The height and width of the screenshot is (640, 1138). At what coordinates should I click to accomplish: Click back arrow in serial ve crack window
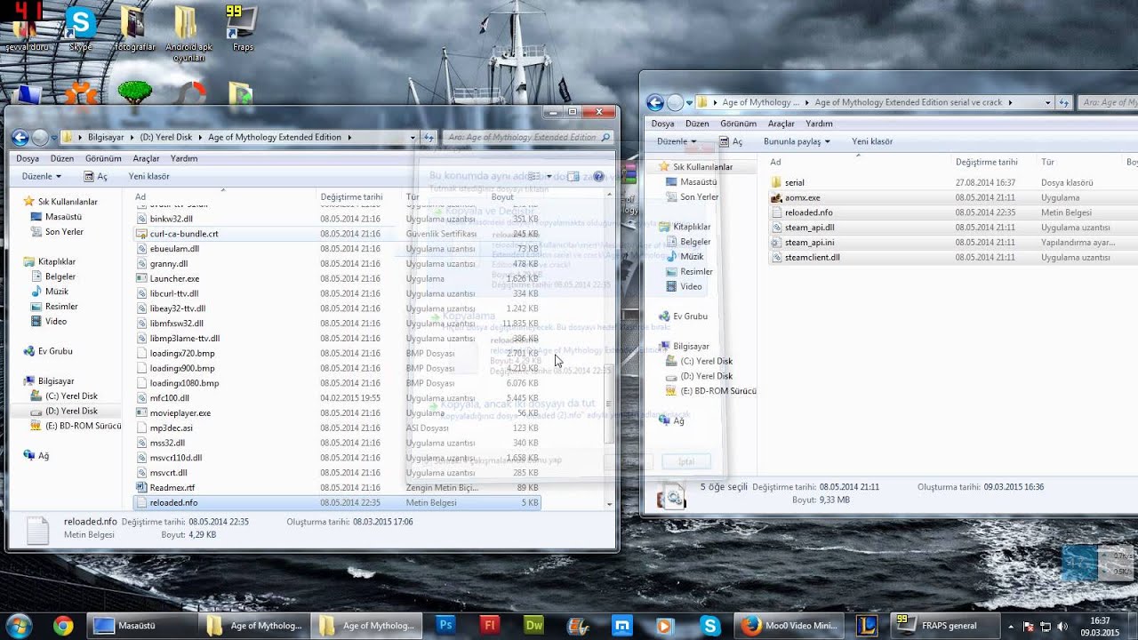[x=655, y=102]
